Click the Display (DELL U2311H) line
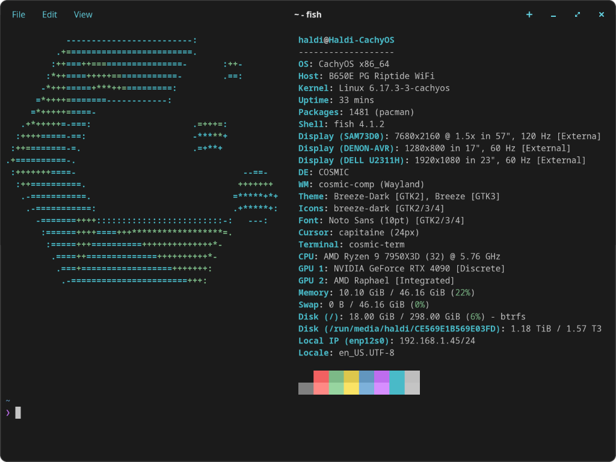The image size is (616, 462). pyautogui.click(x=442, y=160)
